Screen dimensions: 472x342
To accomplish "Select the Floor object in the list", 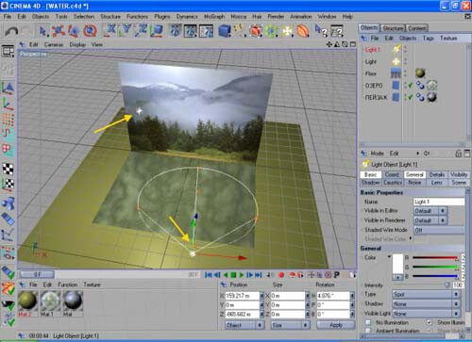I will (371, 73).
